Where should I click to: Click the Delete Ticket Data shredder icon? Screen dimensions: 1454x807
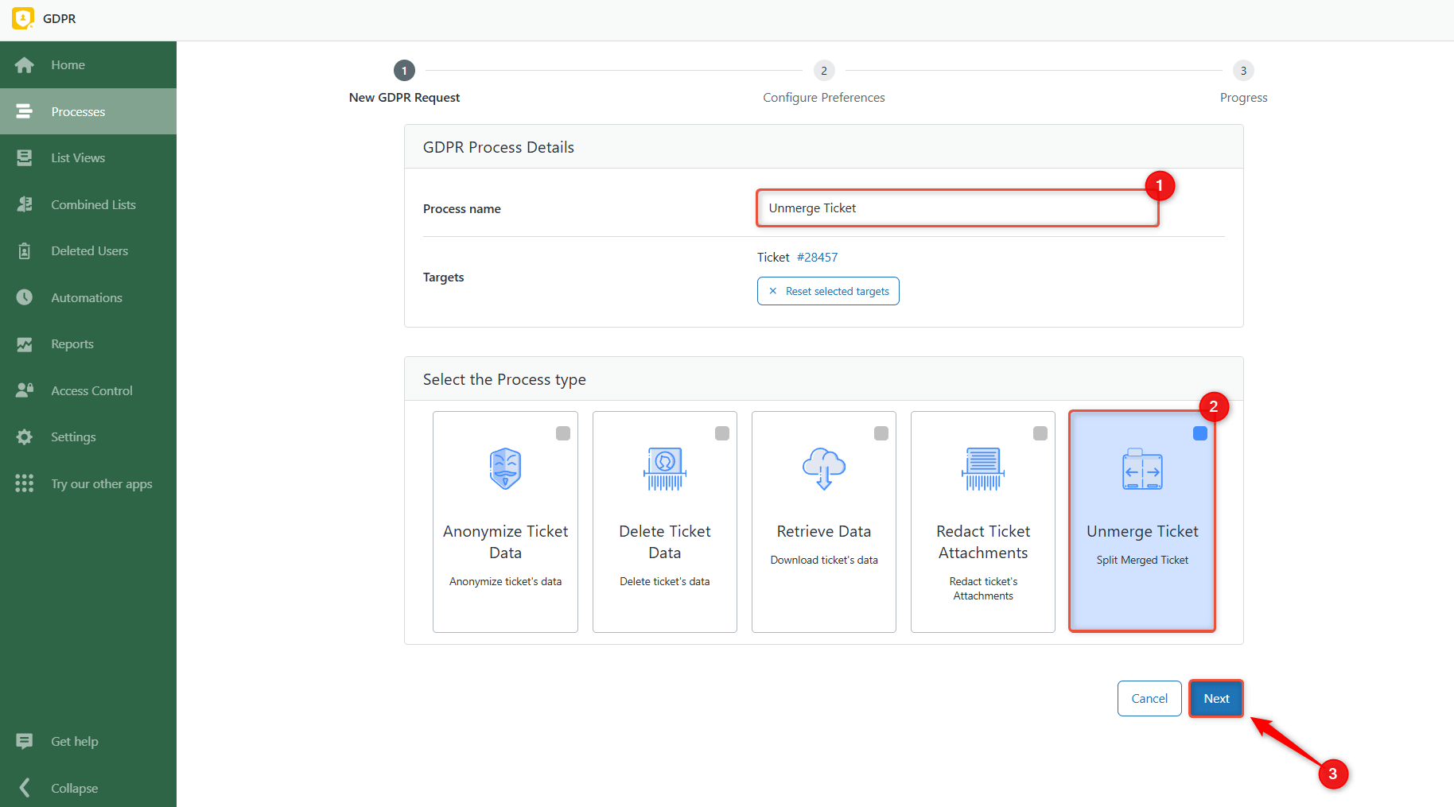tap(664, 468)
